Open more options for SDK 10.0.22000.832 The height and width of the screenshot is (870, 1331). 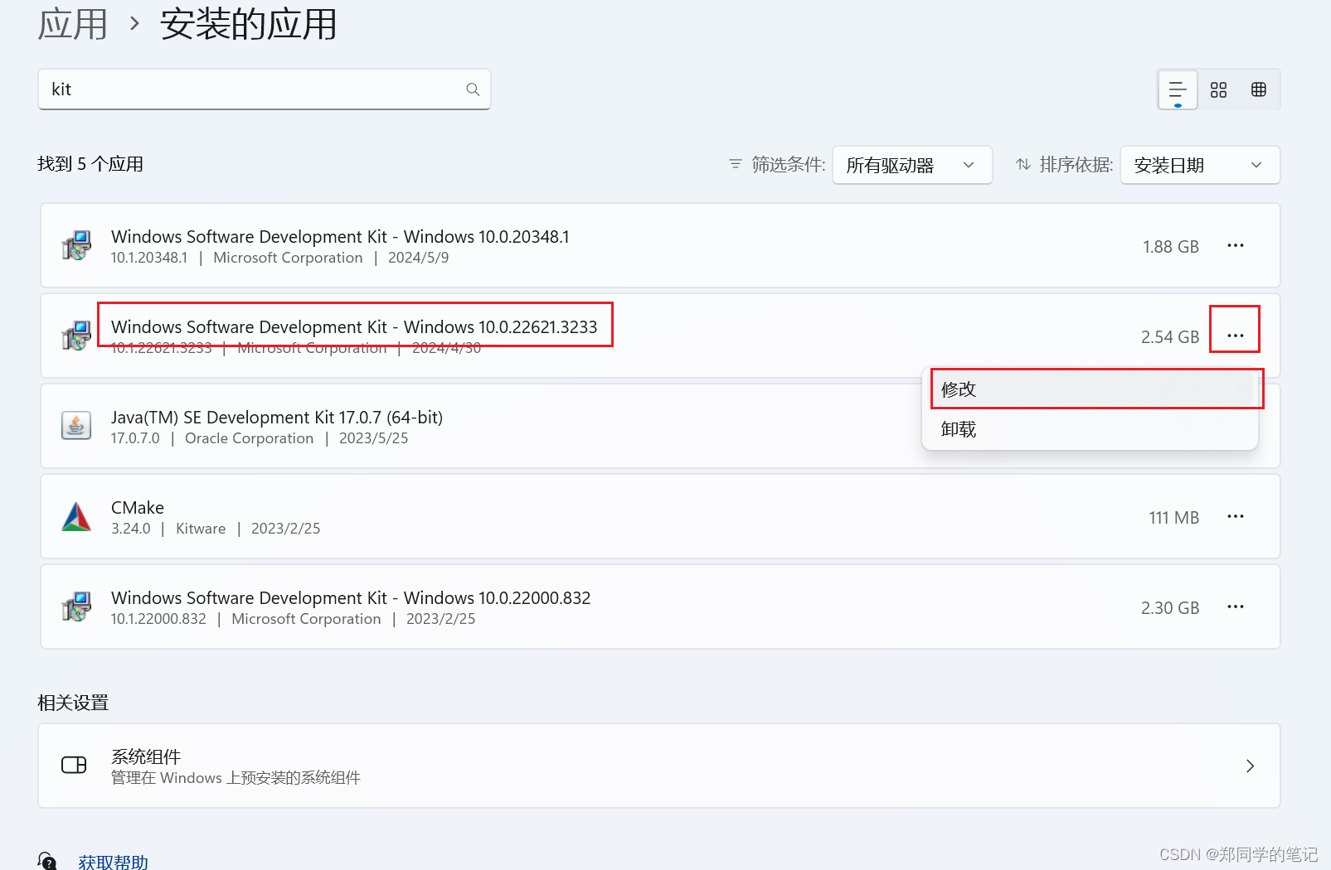(1236, 607)
